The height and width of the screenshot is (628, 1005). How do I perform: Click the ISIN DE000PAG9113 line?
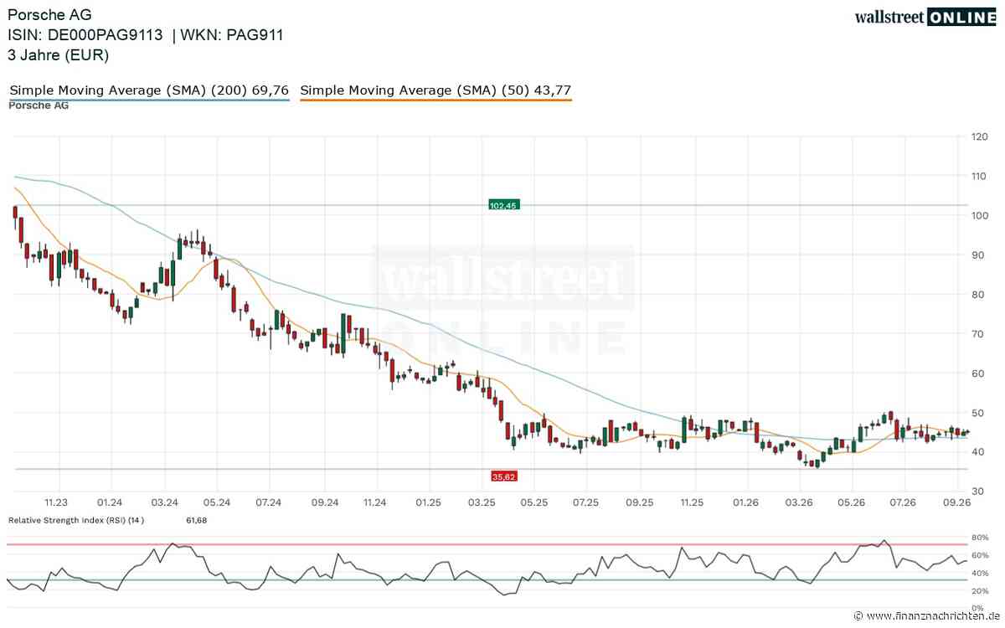[x=86, y=34]
